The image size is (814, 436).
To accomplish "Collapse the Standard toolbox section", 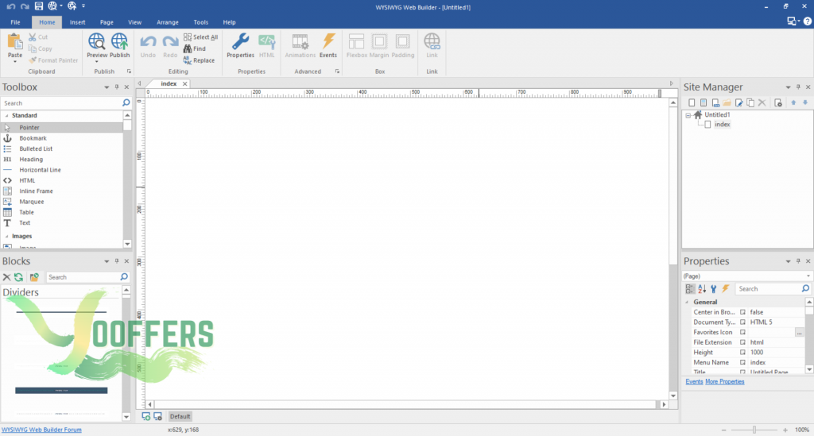I will (6, 116).
